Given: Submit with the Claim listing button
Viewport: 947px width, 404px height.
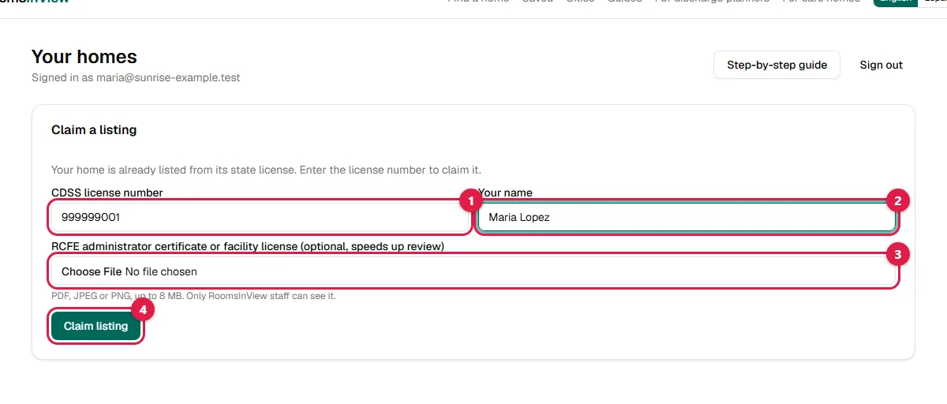Looking at the screenshot, I should click(95, 326).
